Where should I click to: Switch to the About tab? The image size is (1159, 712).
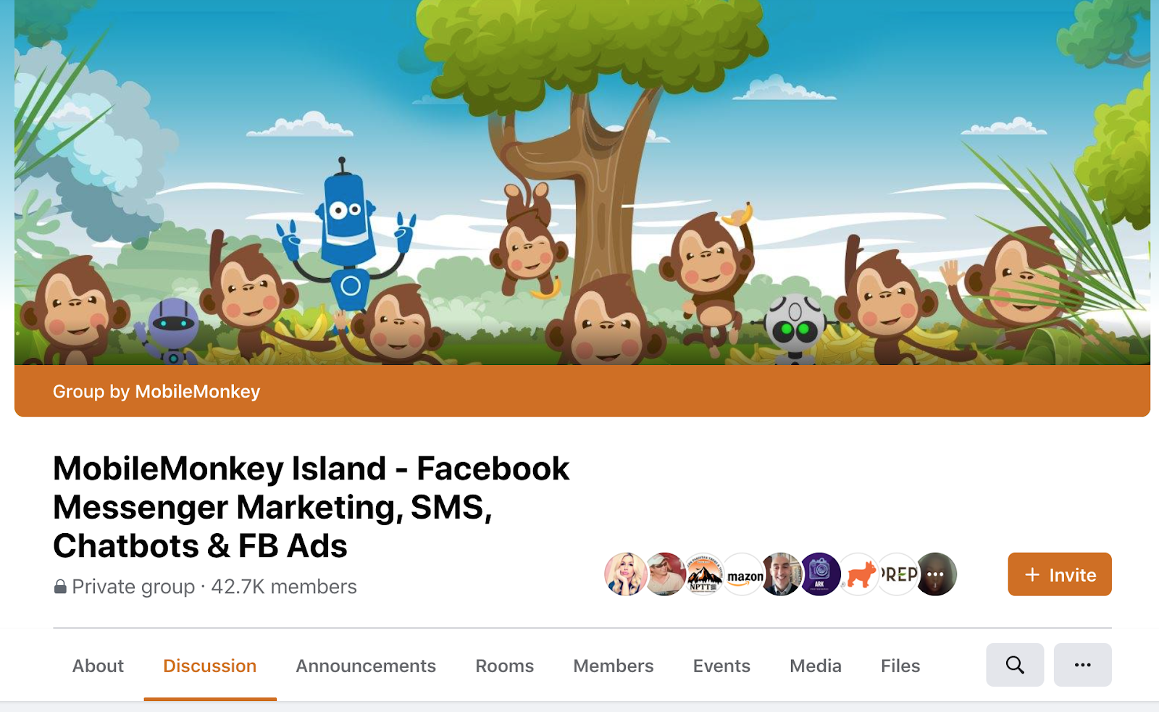98,666
